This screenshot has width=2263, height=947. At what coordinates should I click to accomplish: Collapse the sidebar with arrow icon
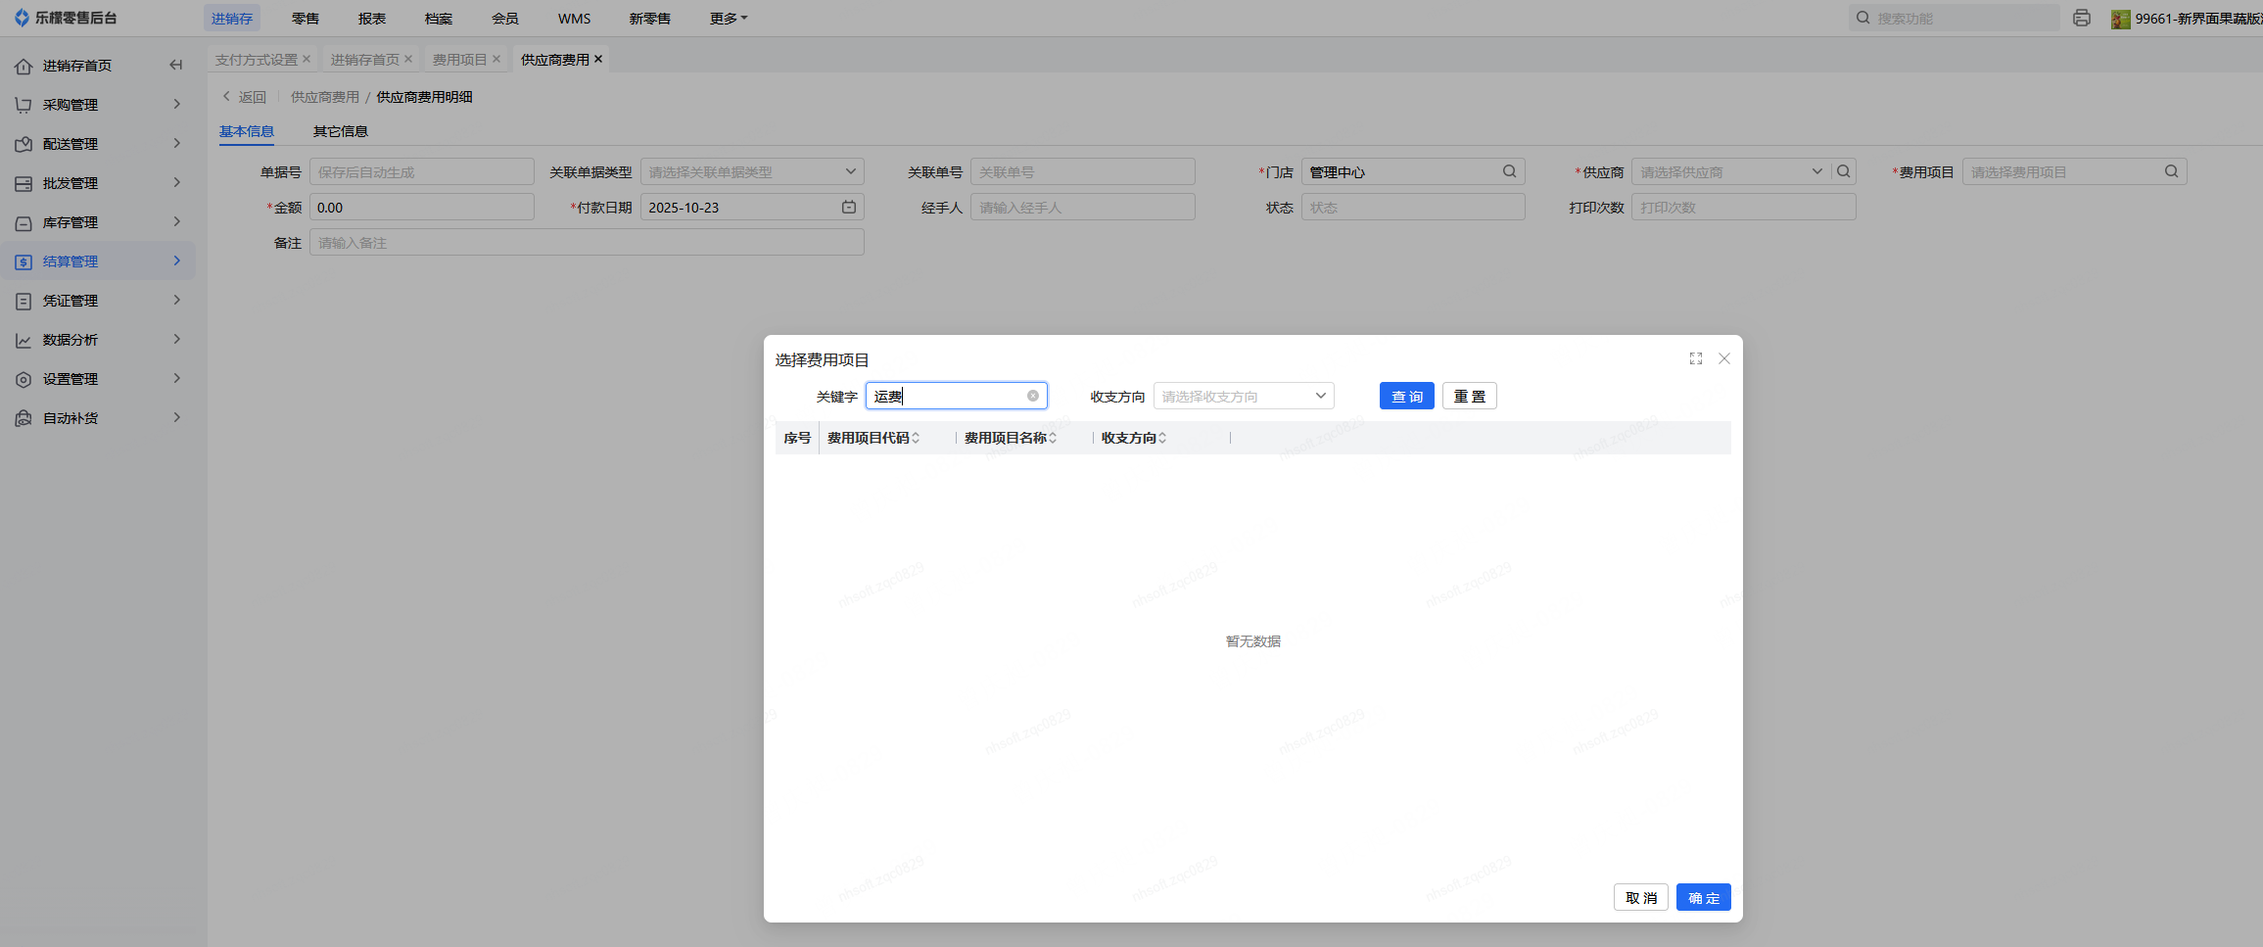[x=176, y=66]
